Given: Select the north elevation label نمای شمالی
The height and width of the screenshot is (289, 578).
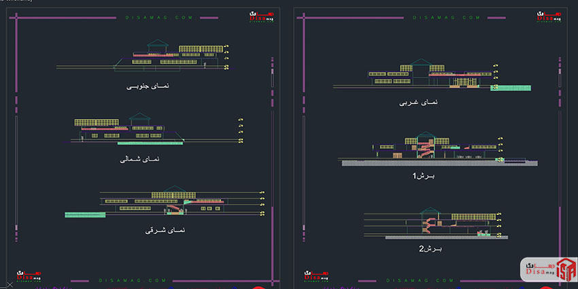Looking at the screenshot, I should pyautogui.click(x=139, y=158).
